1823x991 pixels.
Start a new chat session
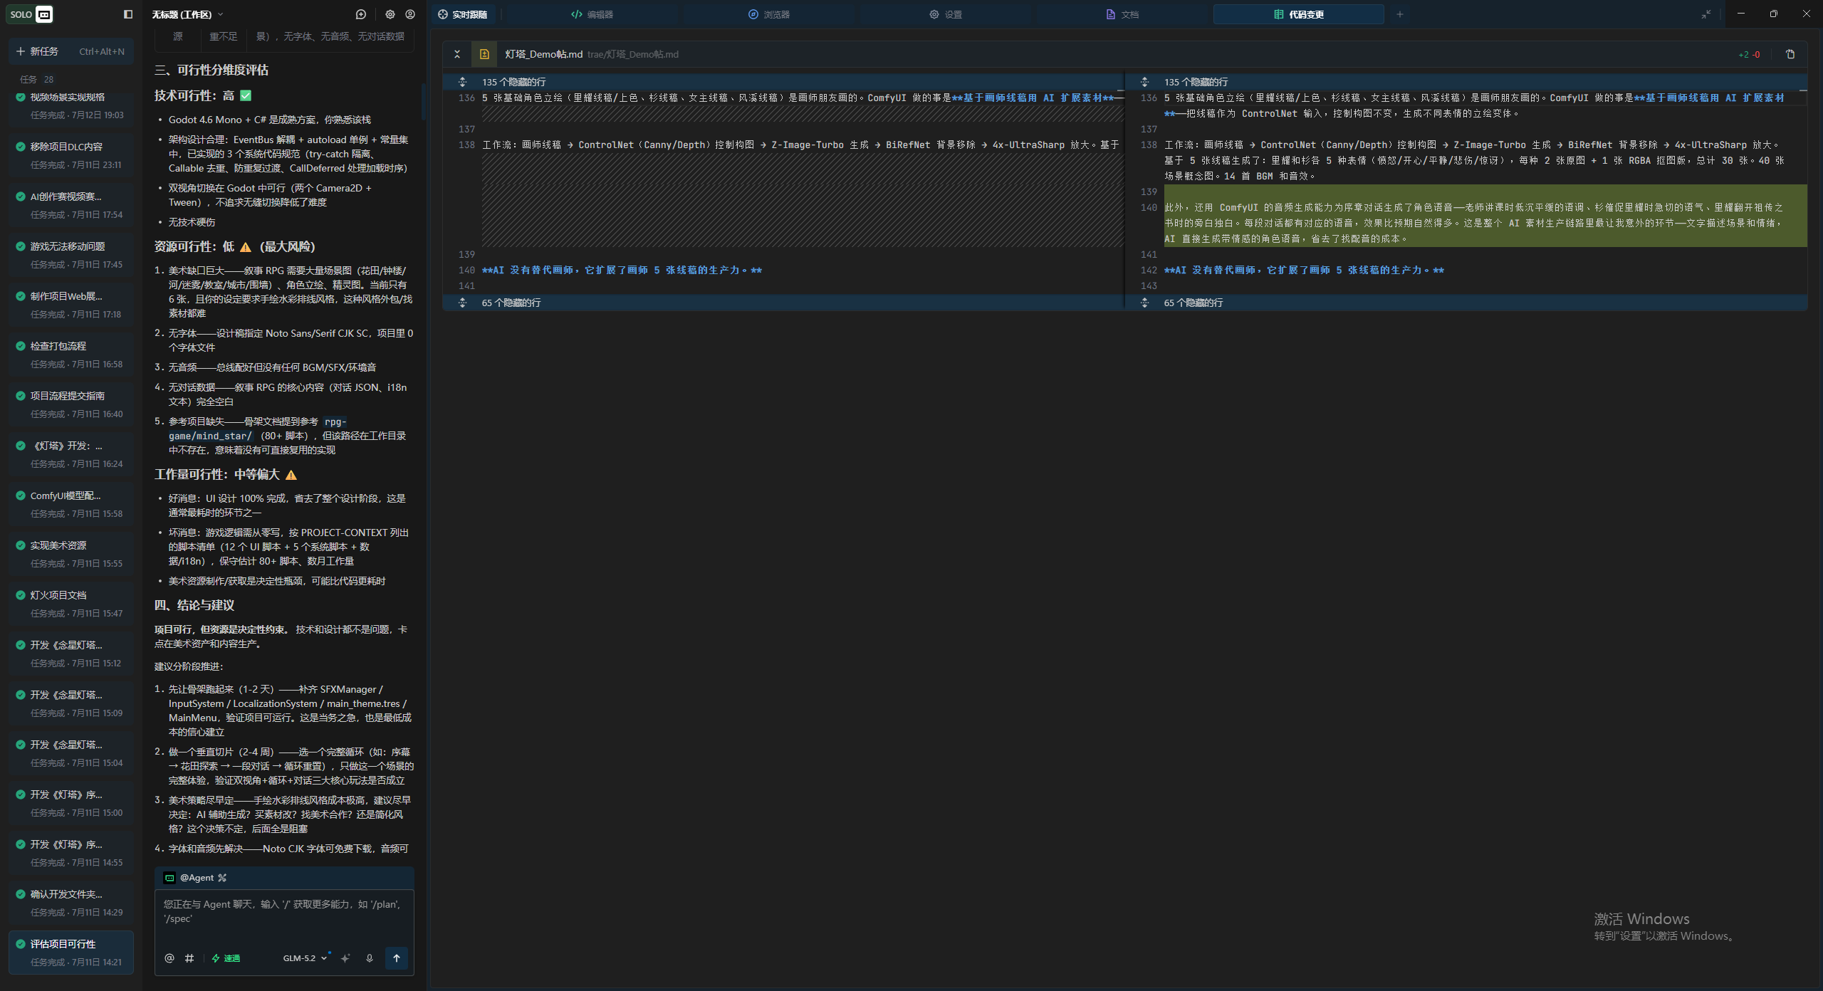coord(361,14)
